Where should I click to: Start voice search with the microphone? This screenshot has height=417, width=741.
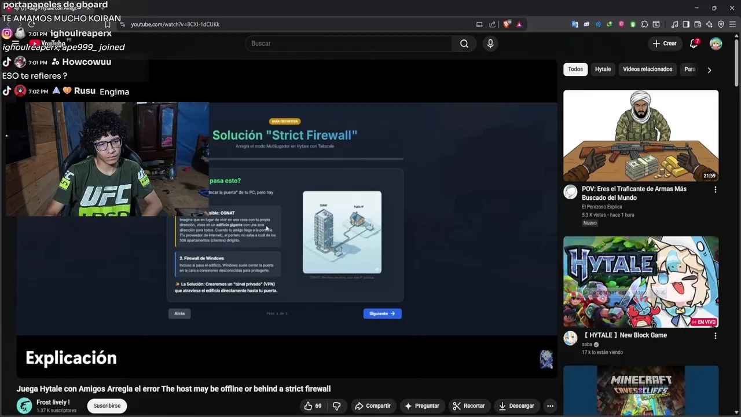point(490,43)
